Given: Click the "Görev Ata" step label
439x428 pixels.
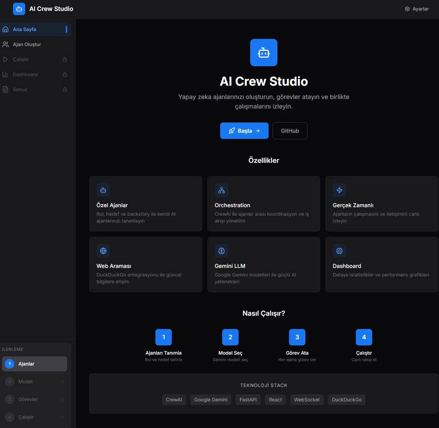Looking at the screenshot, I should 297,353.
